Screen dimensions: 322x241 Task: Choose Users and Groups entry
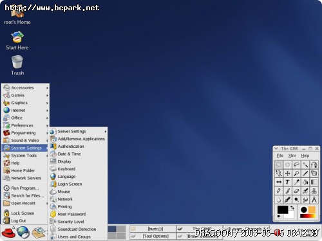[x=78, y=237]
